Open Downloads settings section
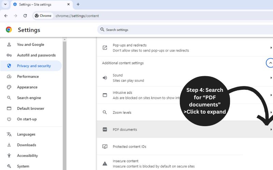This screenshot has height=170, width=273. click(x=31, y=145)
